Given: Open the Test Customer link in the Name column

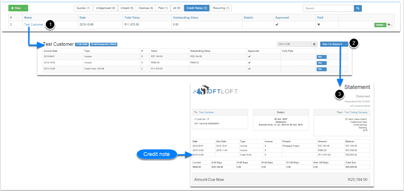Looking at the screenshot, I should (34, 25).
